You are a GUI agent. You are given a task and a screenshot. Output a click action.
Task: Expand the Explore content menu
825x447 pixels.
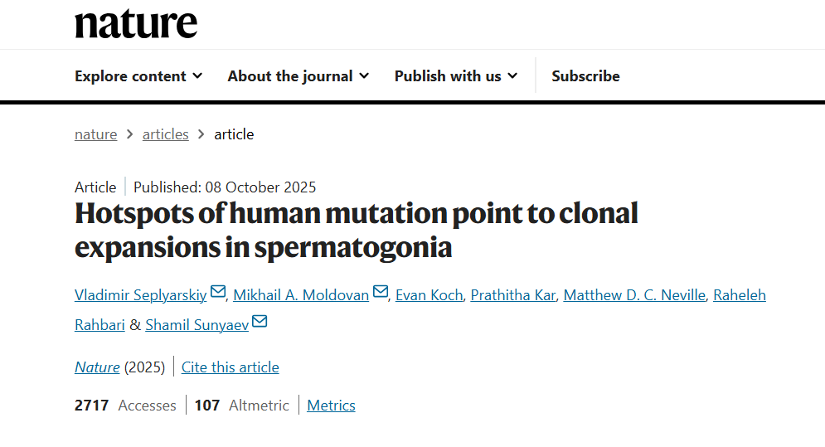tap(138, 76)
